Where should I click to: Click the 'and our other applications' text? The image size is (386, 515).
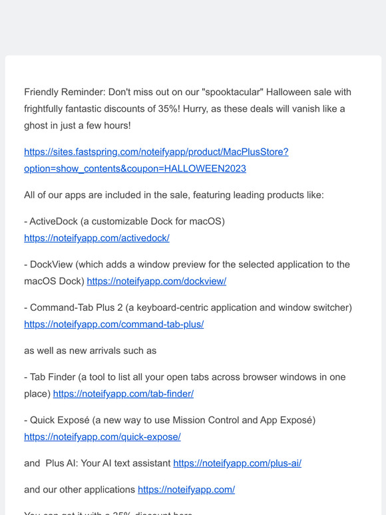point(79,489)
